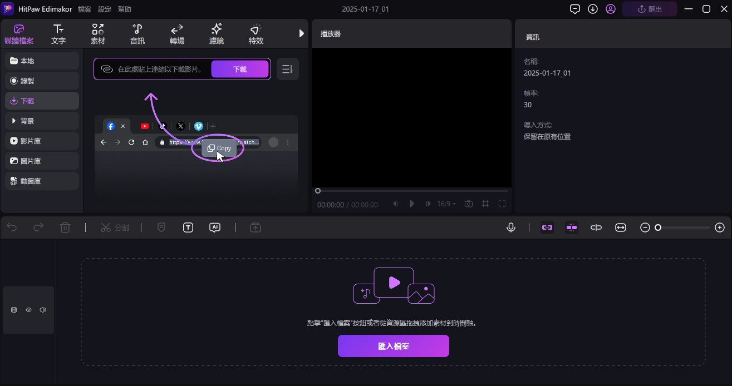This screenshot has height=386, width=732.
Task: Toggle track visibility eye icon
Action: (x=28, y=310)
